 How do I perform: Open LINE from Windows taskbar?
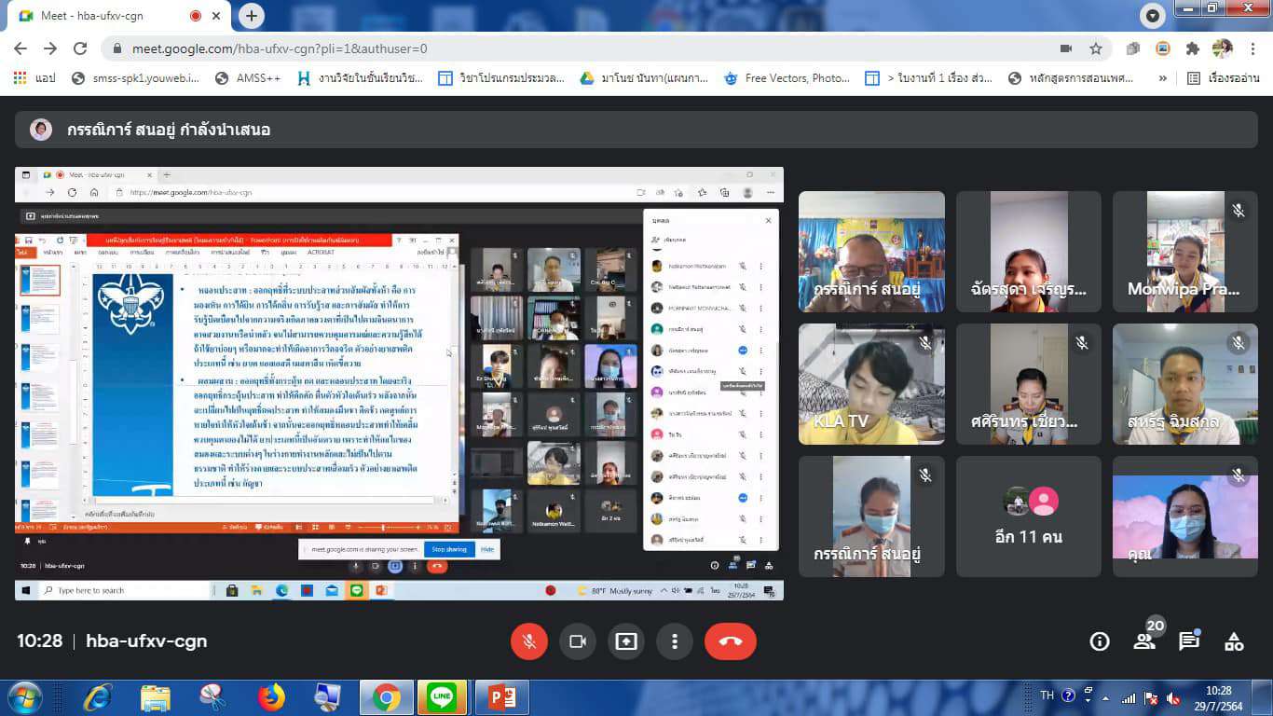coord(441,696)
